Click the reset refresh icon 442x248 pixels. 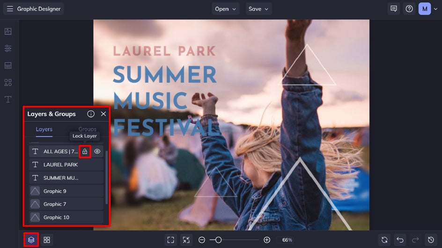(384, 240)
